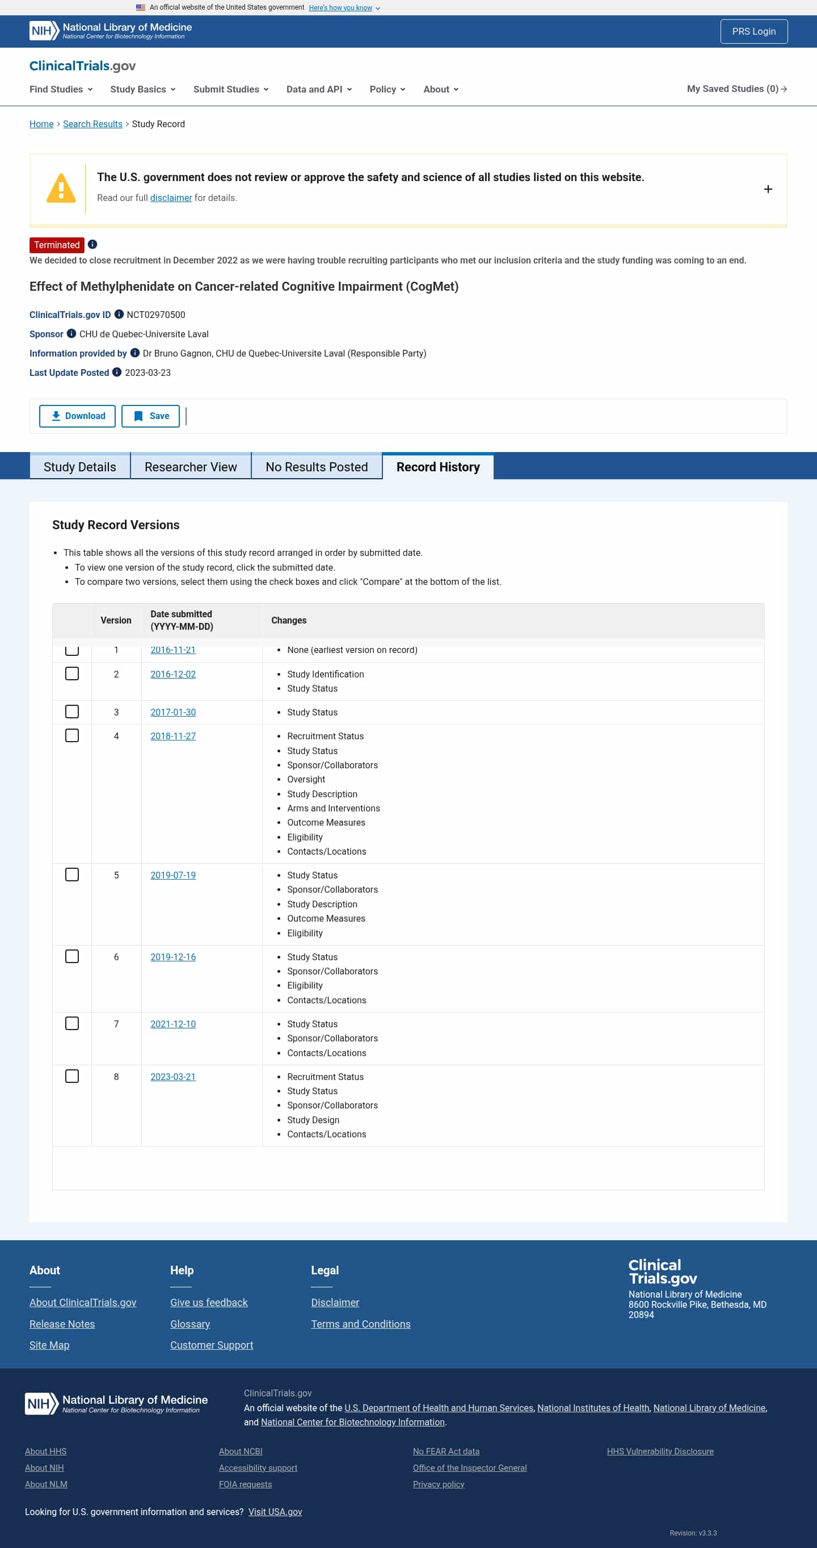Click Download button
Viewport: 817px width, 1548px height.
77,416
